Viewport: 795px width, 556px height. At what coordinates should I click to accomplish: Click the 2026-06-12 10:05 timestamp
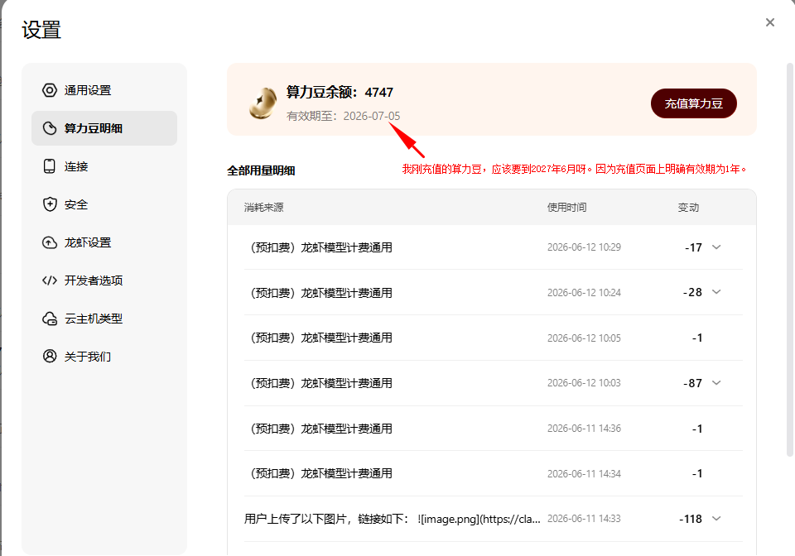[x=584, y=338]
